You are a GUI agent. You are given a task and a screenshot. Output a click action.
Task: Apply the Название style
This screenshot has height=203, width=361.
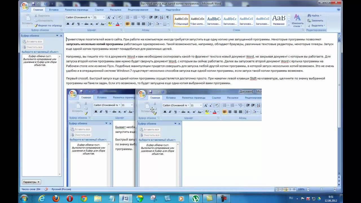(279, 20)
